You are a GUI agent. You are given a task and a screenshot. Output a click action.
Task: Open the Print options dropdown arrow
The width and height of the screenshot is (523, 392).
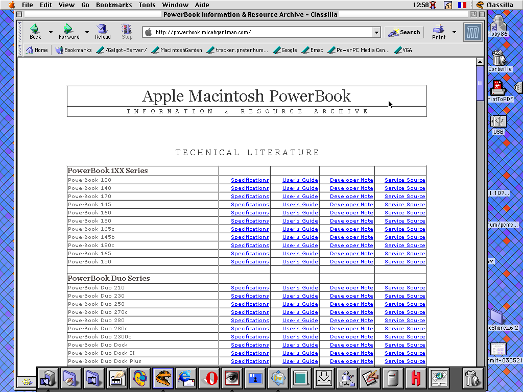tap(454, 32)
